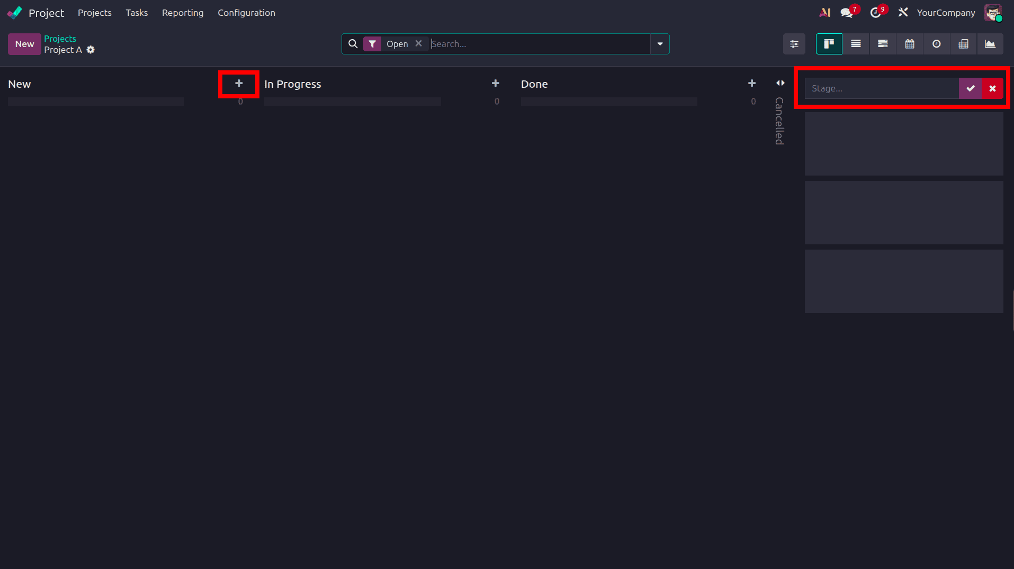Viewport: 1014px width, 569px height.
Task: Switch to Pivot view
Action: [x=964, y=44]
